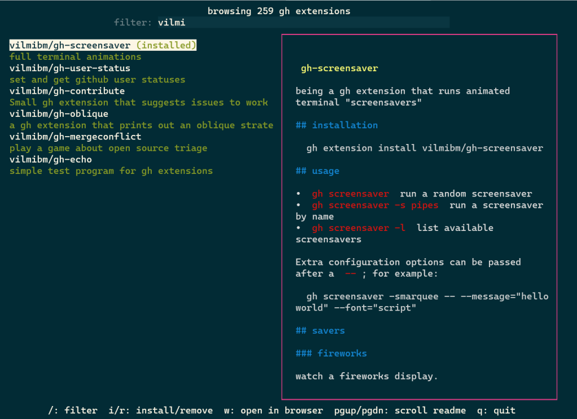
Task: Click the browsing 259 gh extensions title bar
Action: pos(280,11)
